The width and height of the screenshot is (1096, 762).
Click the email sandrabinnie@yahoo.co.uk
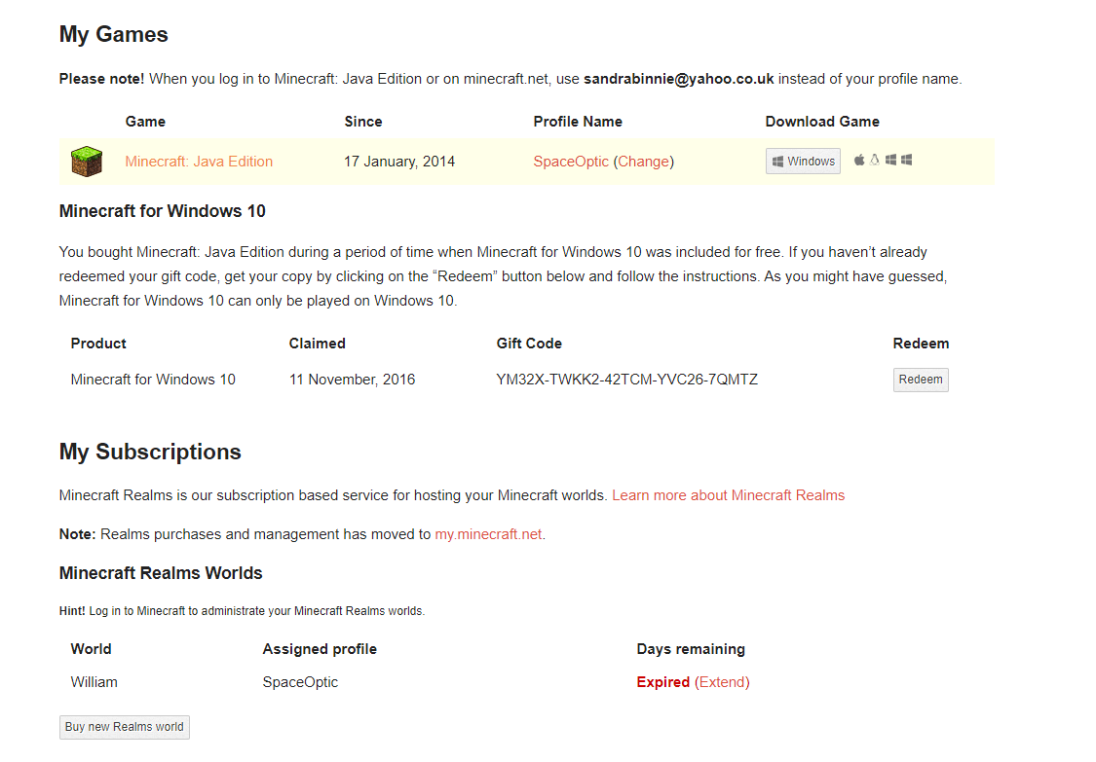[679, 79]
